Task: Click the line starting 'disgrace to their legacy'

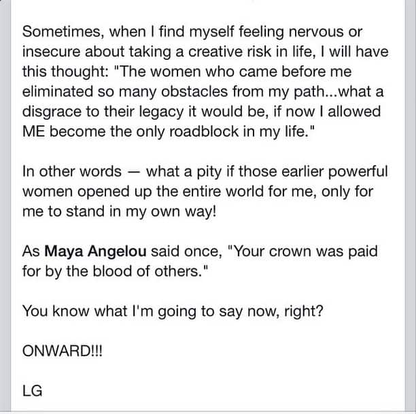Action: click(x=202, y=111)
